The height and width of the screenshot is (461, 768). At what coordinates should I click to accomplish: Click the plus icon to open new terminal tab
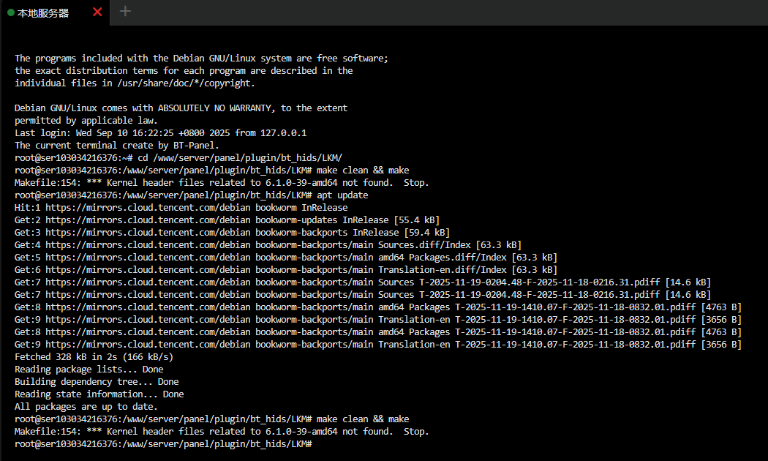pyautogui.click(x=124, y=12)
